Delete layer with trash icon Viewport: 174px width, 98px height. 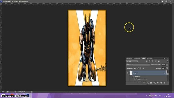(164, 83)
